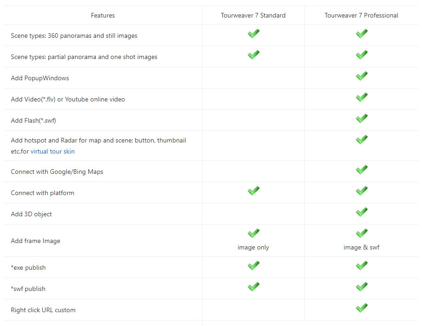Click Professional checkmark for Youtube online video
Screen dimensions: 422x326
point(362,97)
